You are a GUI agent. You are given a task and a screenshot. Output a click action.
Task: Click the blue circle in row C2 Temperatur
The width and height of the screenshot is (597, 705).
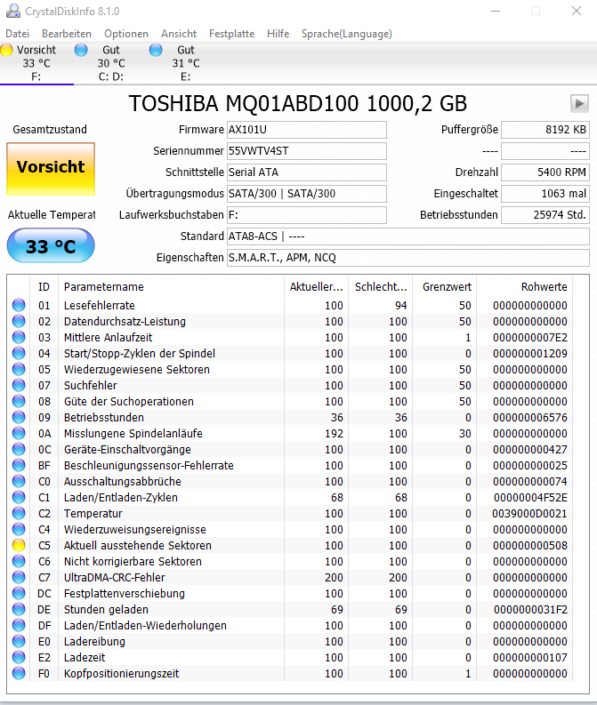(19, 514)
